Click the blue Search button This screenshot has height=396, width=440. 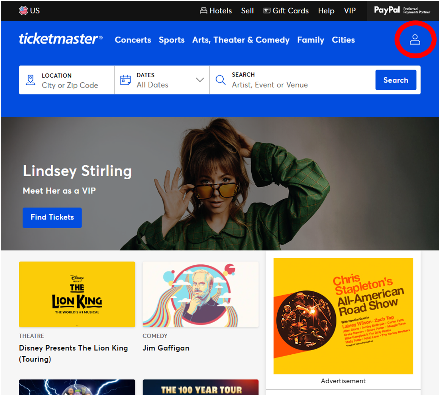coord(396,80)
